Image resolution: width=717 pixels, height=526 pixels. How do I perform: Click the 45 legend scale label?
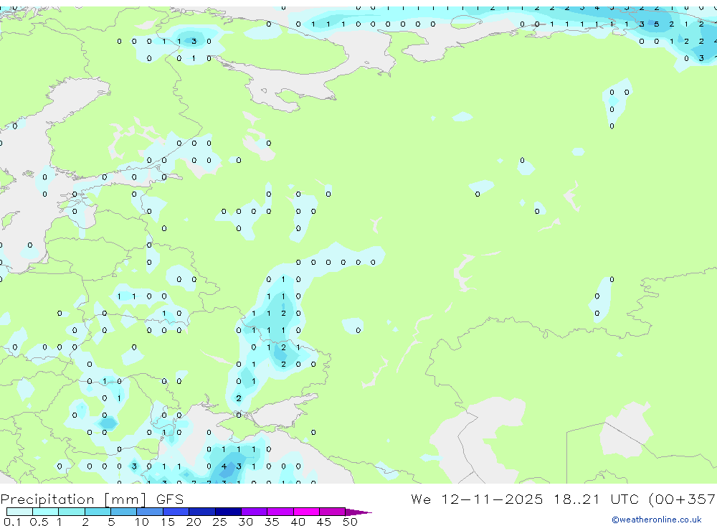pyautogui.click(x=324, y=522)
